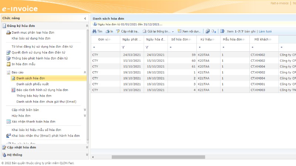The width and height of the screenshot is (296, 166).
Task: Open Thông báo phát hành hóa đơn điện tử
Action: 40,58
